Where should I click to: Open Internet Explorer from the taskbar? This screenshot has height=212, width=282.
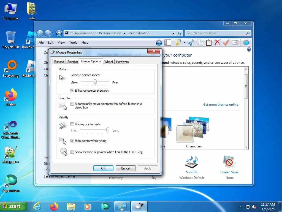tap(37, 206)
